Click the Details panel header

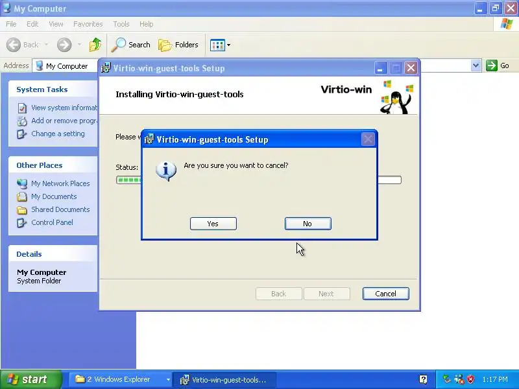pos(53,254)
